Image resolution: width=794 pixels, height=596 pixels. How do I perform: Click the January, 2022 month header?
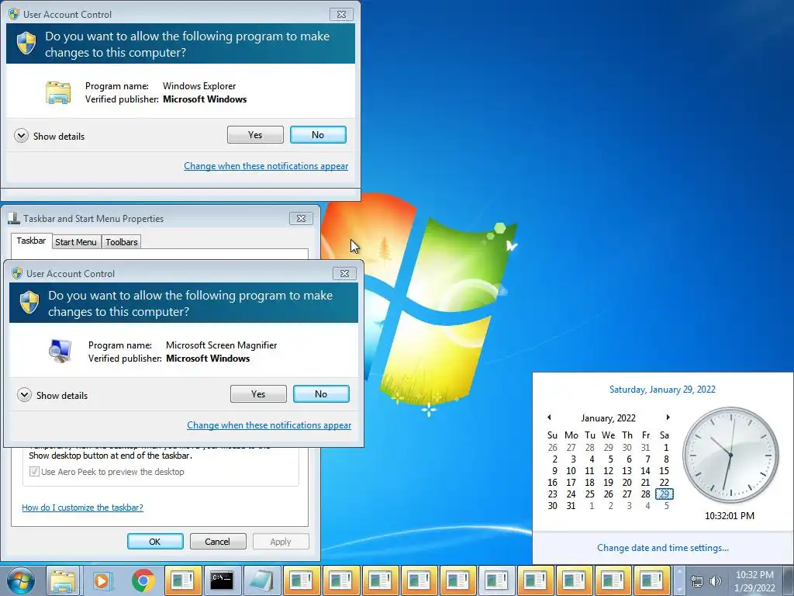tap(608, 418)
